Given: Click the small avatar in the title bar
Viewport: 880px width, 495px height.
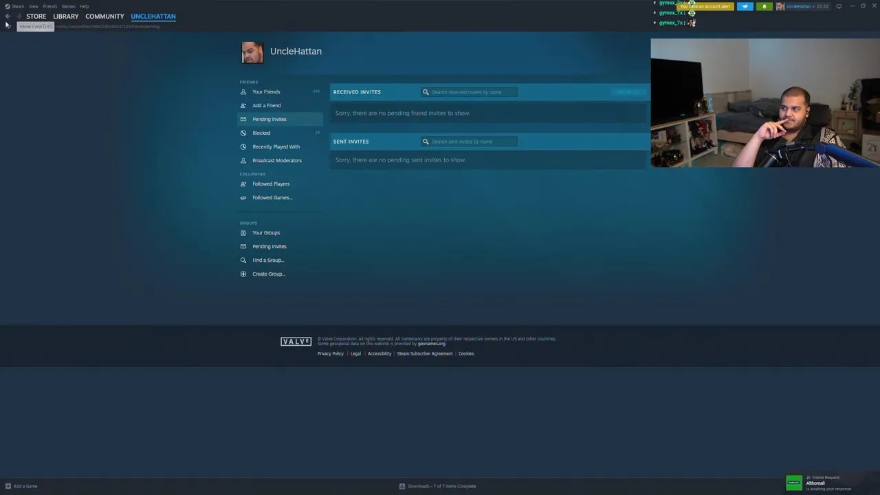Looking at the screenshot, I should click(780, 6).
